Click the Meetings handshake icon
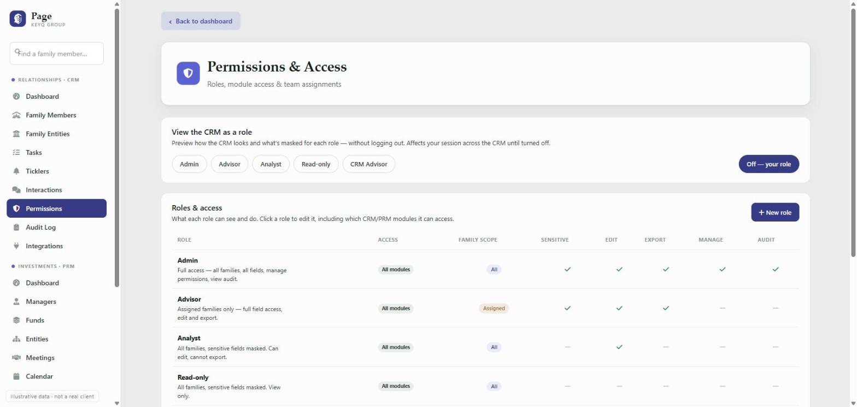This screenshot has width=857, height=407. click(x=16, y=358)
